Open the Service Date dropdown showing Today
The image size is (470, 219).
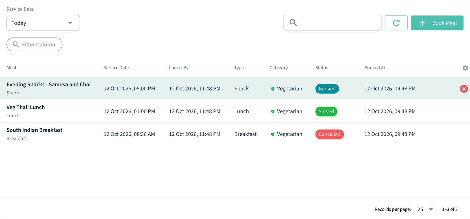click(x=43, y=23)
